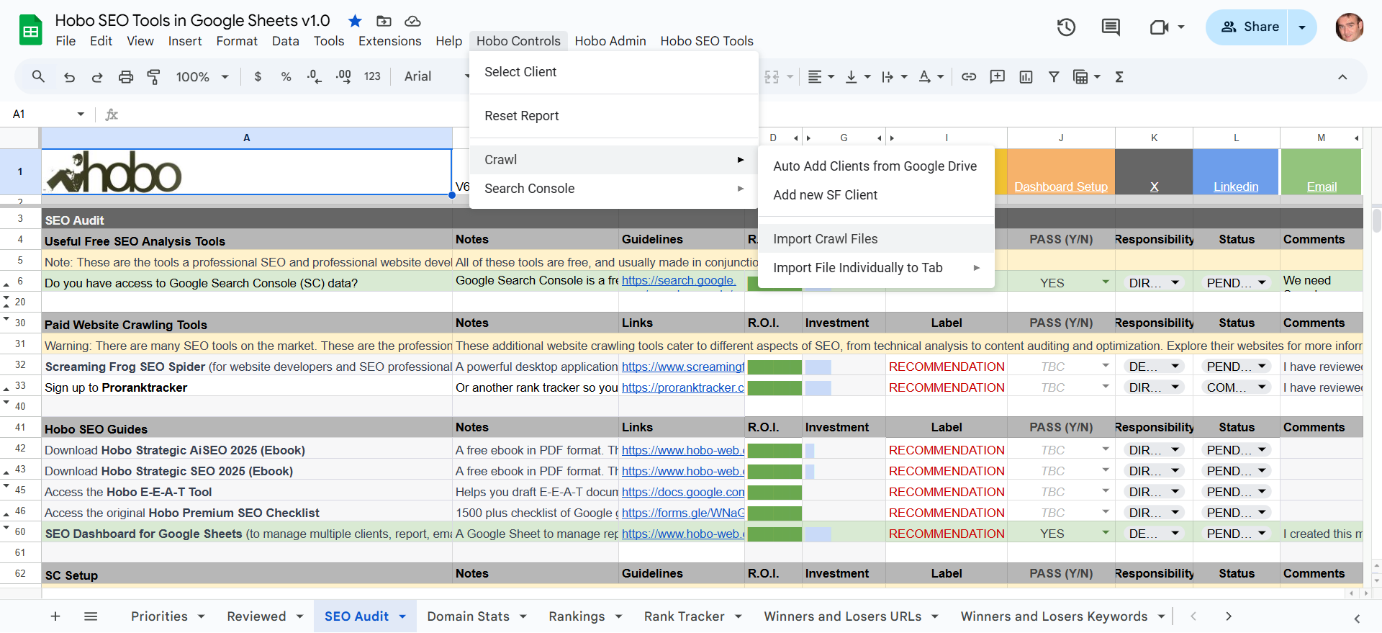
Task: Open PASS dropdown in row 6
Action: [x=1106, y=282]
